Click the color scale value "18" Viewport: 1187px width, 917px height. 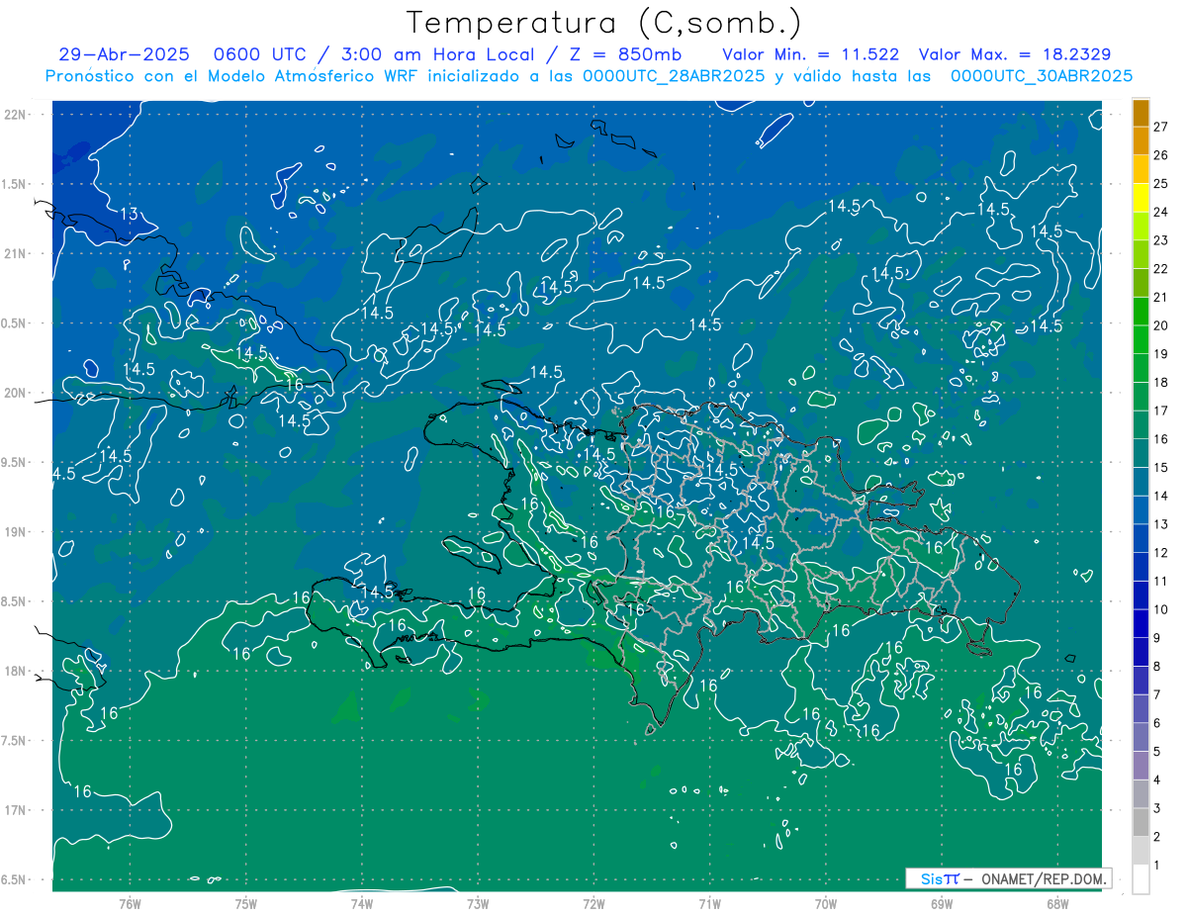click(1161, 382)
